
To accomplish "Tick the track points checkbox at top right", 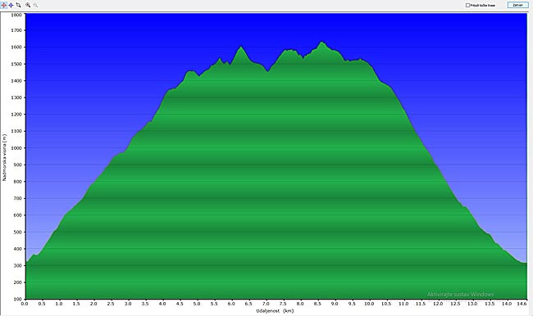I will click(467, 5).
